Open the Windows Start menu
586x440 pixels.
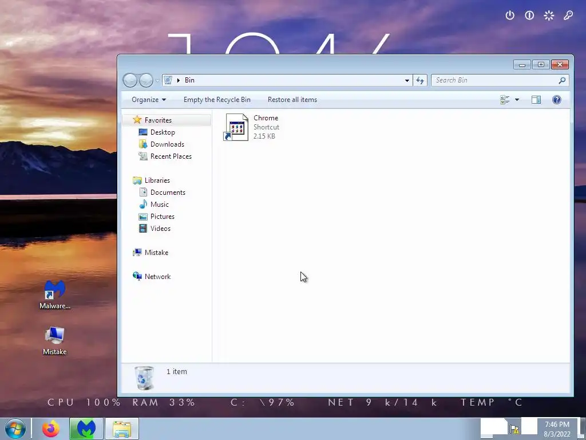(15, 429)
